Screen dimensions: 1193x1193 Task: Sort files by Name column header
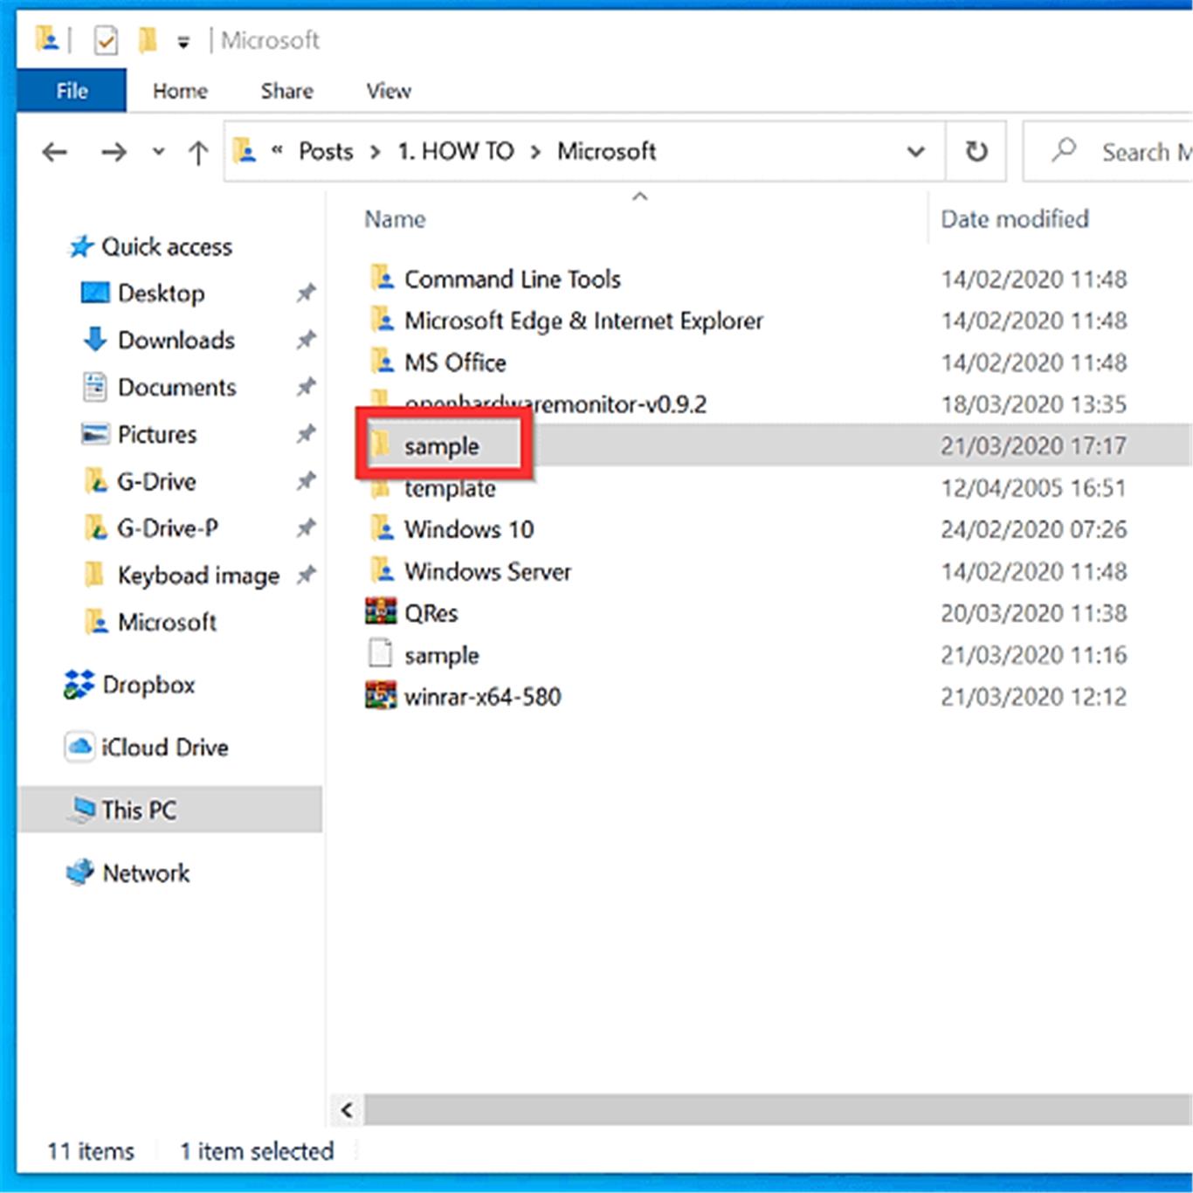point(395,219)
